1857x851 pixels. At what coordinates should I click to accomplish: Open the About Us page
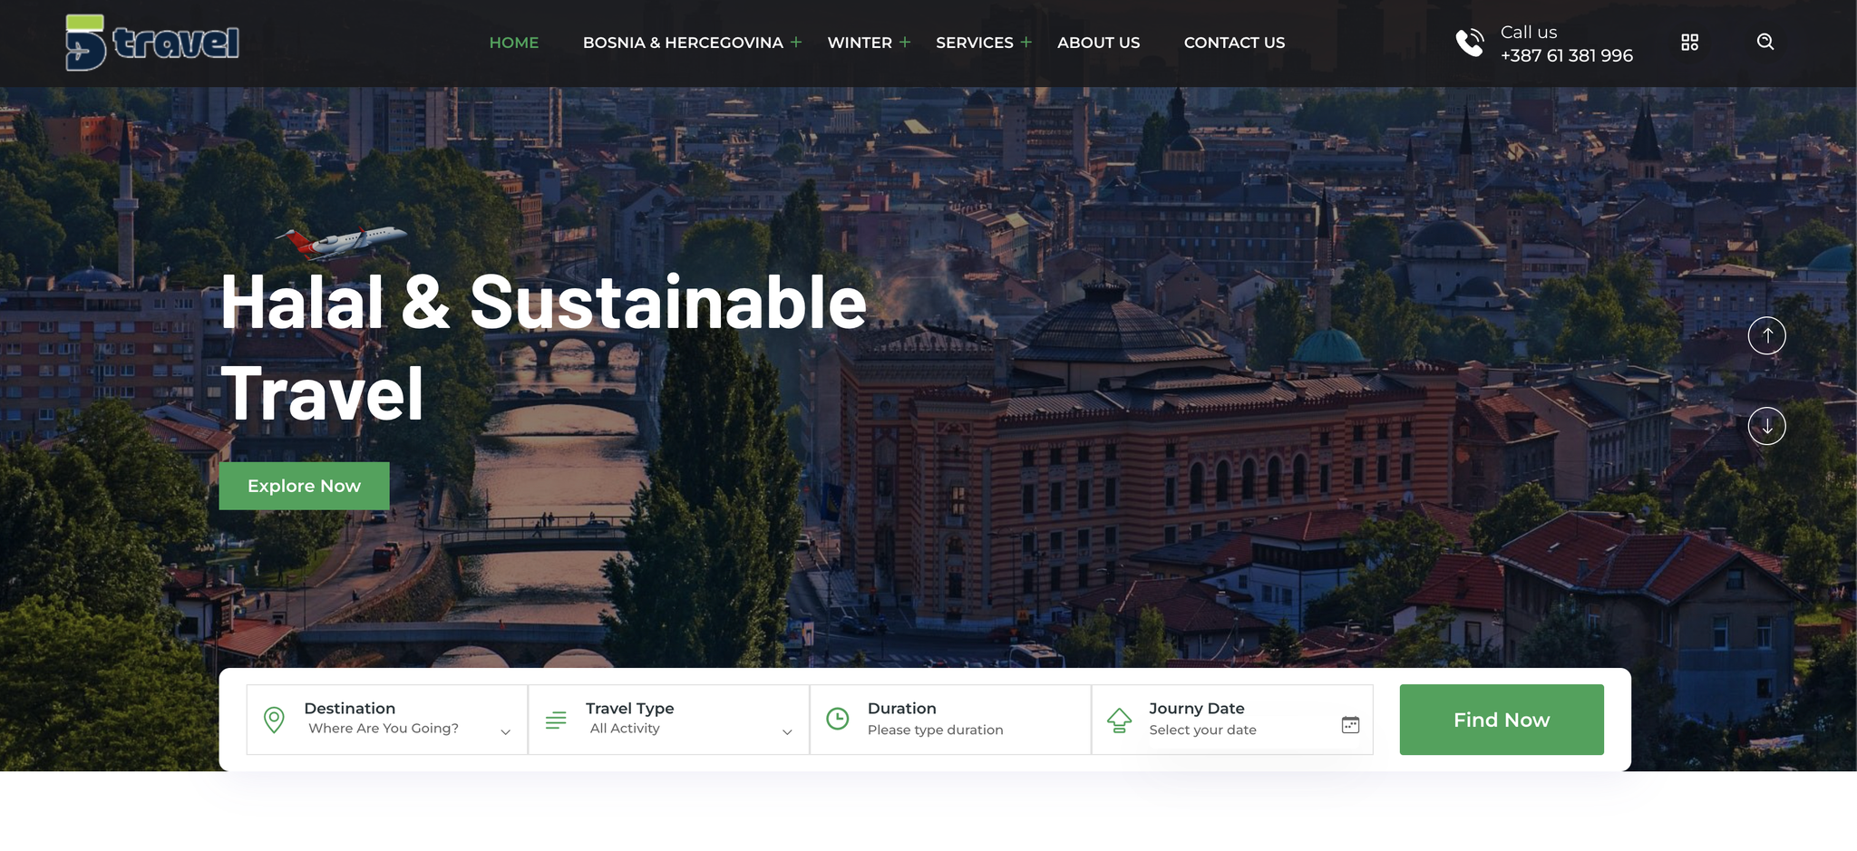pyautogui.click(x=1098, y=43)
